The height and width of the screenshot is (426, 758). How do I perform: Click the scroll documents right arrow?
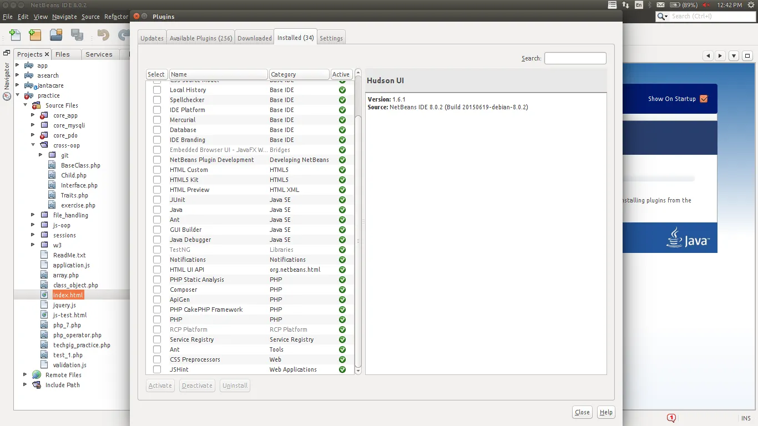tap(720, 55)
